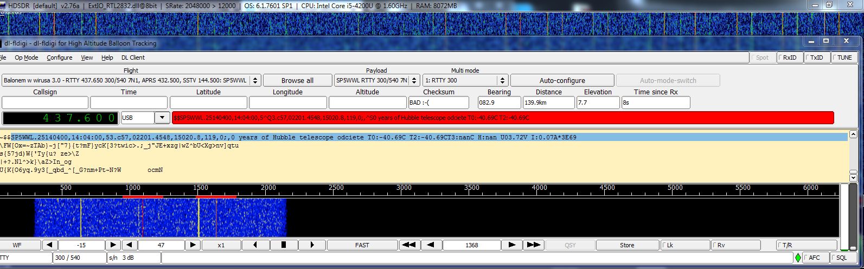864x269 pixels.
Task: Click the red decoded sentence bar
Action: (503, 118)
